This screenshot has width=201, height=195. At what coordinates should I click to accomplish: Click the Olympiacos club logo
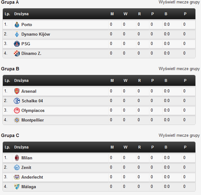point(17,110)
